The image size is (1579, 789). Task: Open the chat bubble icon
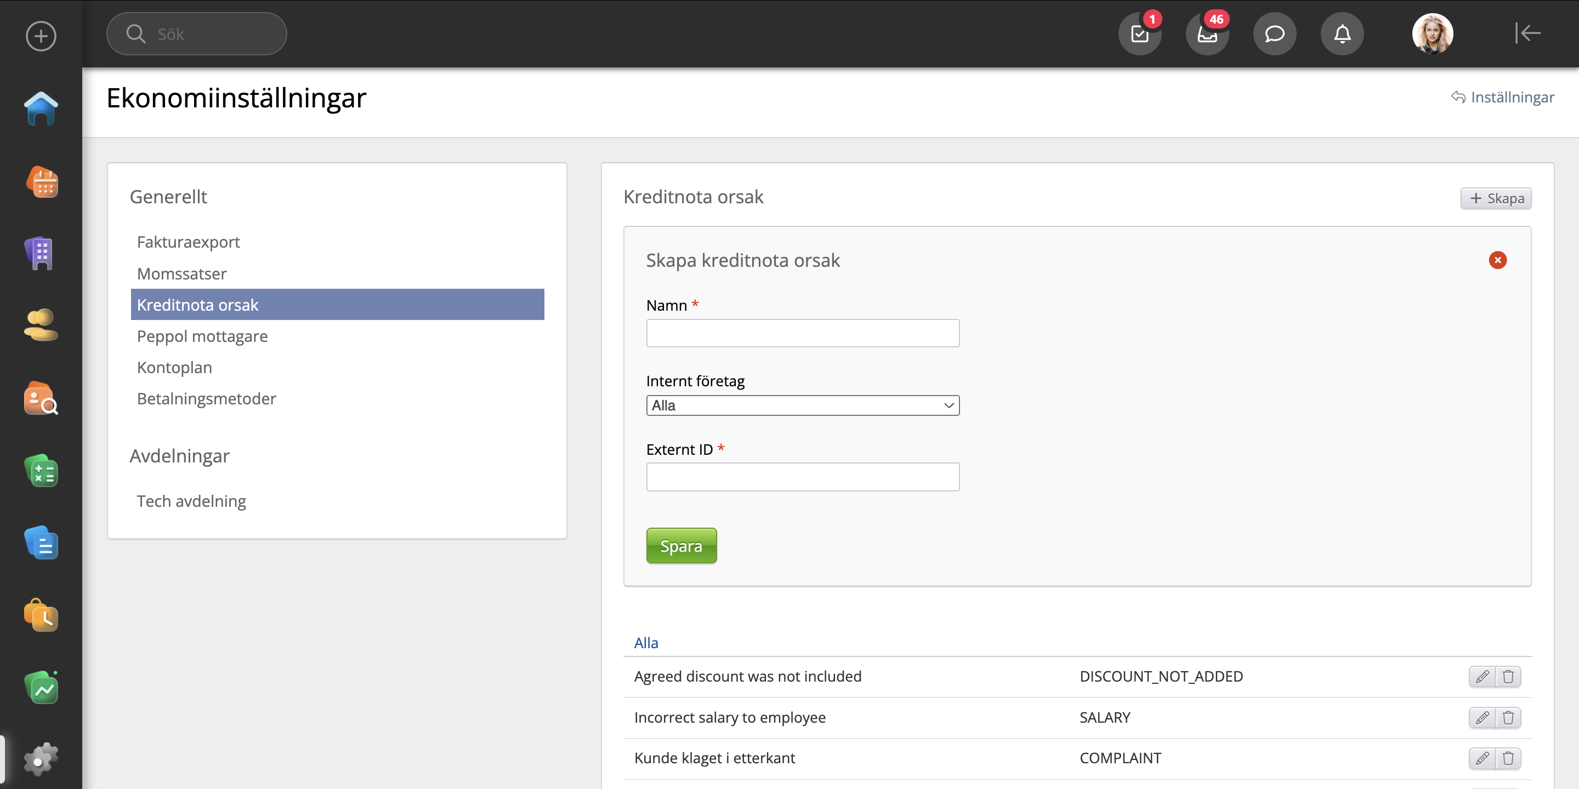click(1274, 33)
